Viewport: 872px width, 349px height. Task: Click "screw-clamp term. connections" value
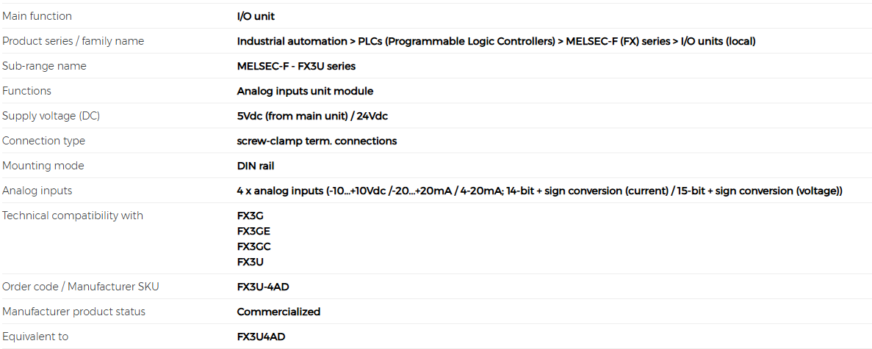click(x=317, y=141)
